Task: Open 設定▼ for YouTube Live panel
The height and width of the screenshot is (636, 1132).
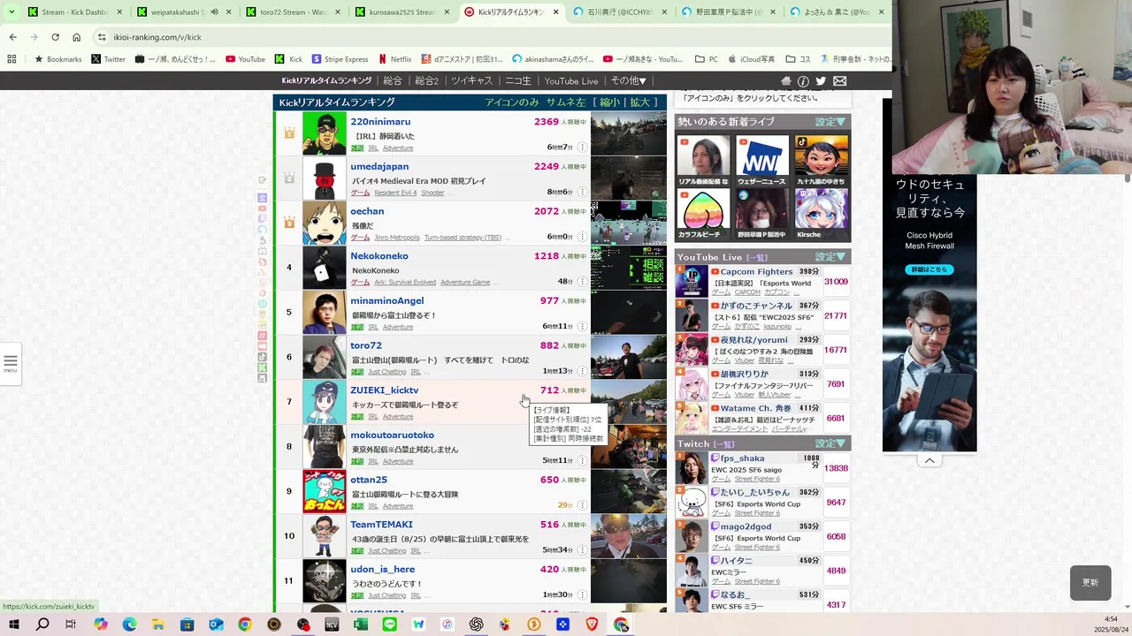Action: click(830, 257)
